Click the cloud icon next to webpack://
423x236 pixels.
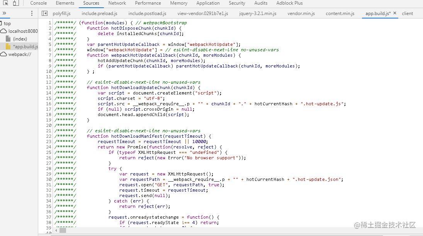[x=3, y=54]
